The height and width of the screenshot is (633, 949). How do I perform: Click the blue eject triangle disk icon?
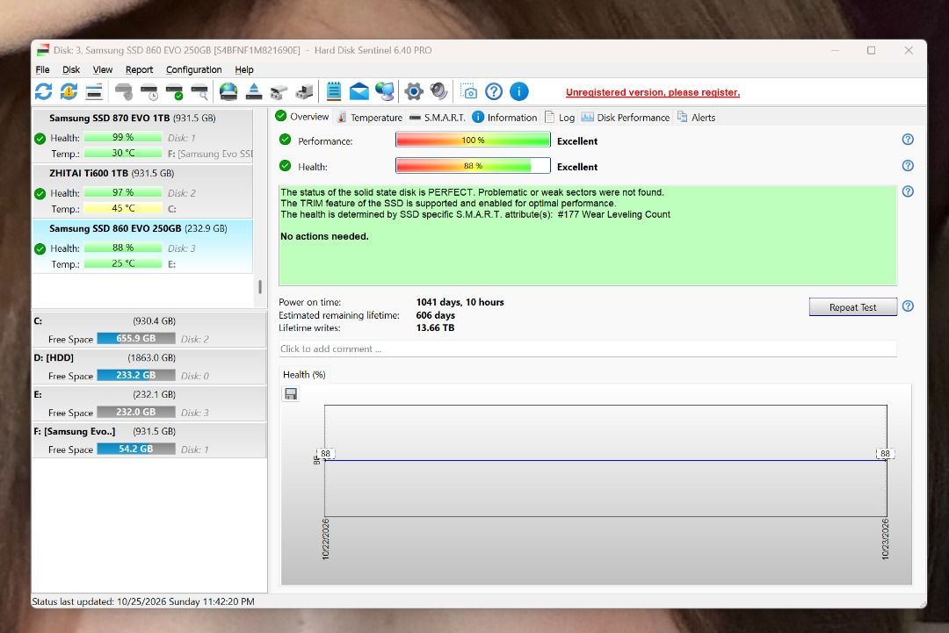point(254,92)
